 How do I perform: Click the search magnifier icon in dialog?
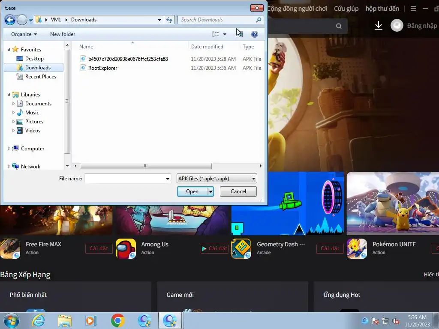[x=259, y=20]
